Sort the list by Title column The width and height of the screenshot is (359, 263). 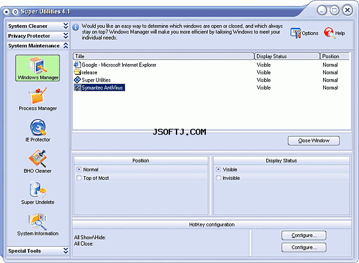pos(163,56)
